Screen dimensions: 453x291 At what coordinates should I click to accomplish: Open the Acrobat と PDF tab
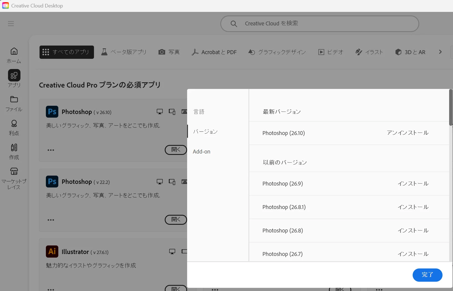click(214, 52)
